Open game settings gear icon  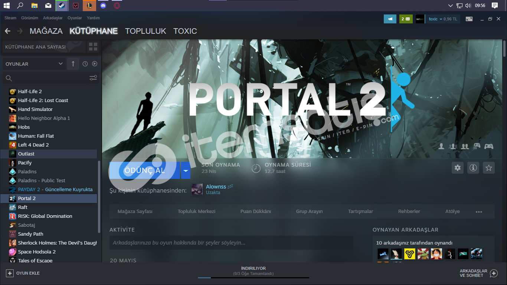tap(458, 168)
